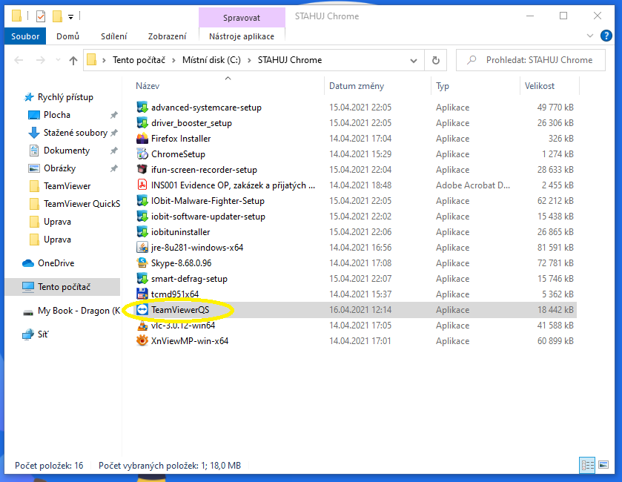Click the Properties quick access toolbar icon
The image size is (622, 482).
[x=41, y=16]
